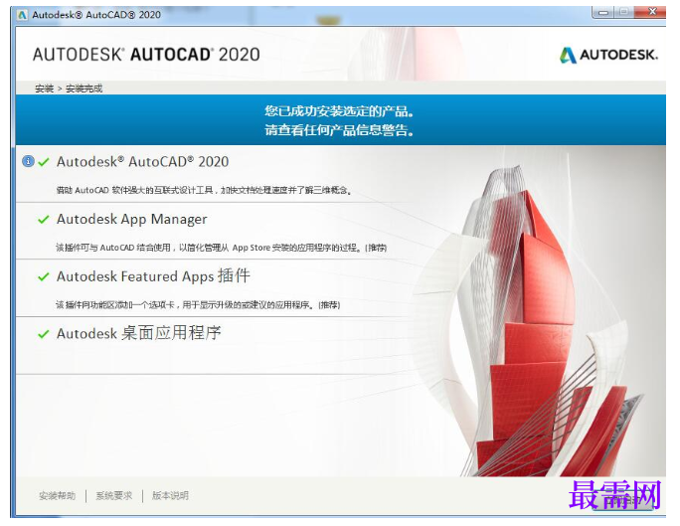Click the 安装完成 breadcrumb text

click(84, 88)
